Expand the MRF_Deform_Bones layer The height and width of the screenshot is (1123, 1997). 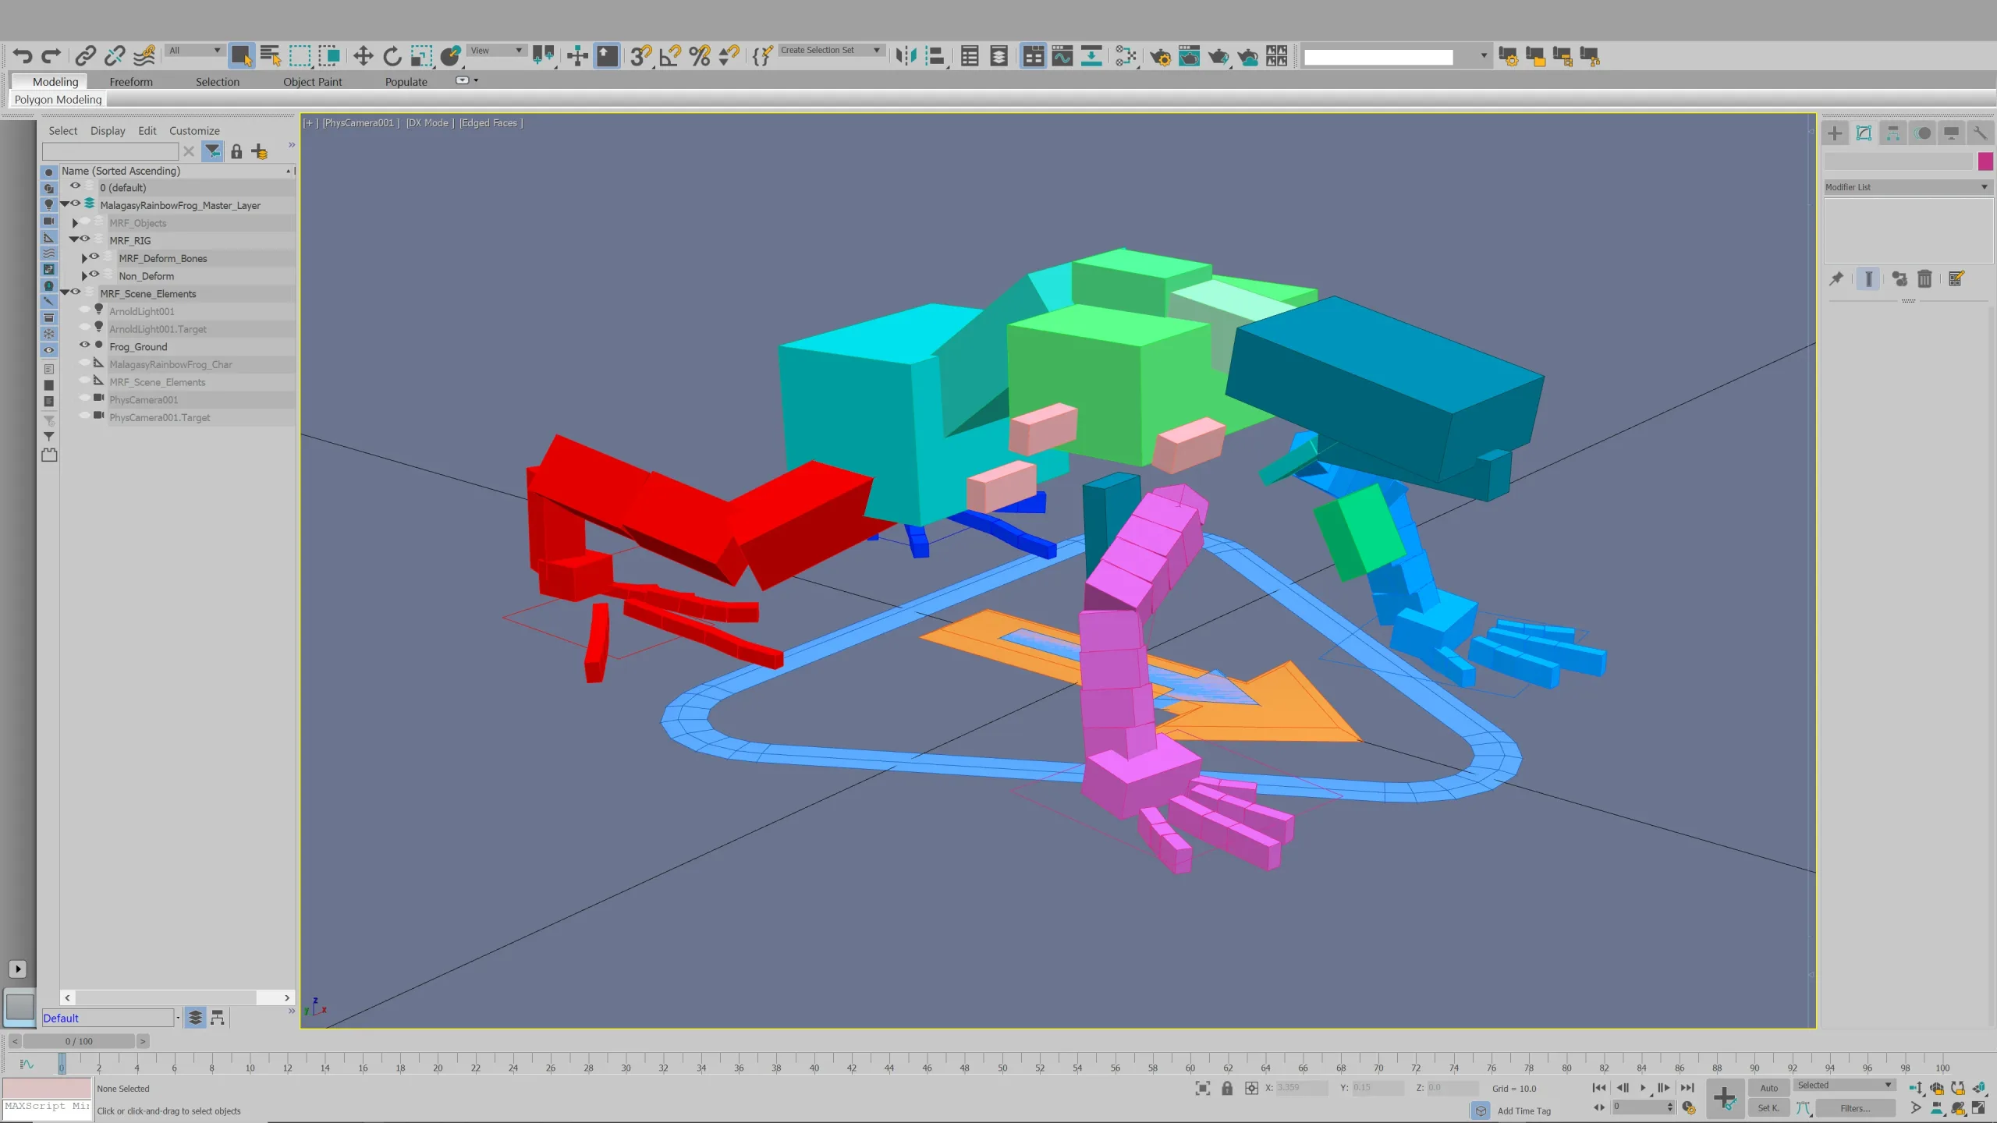(84, 258)
